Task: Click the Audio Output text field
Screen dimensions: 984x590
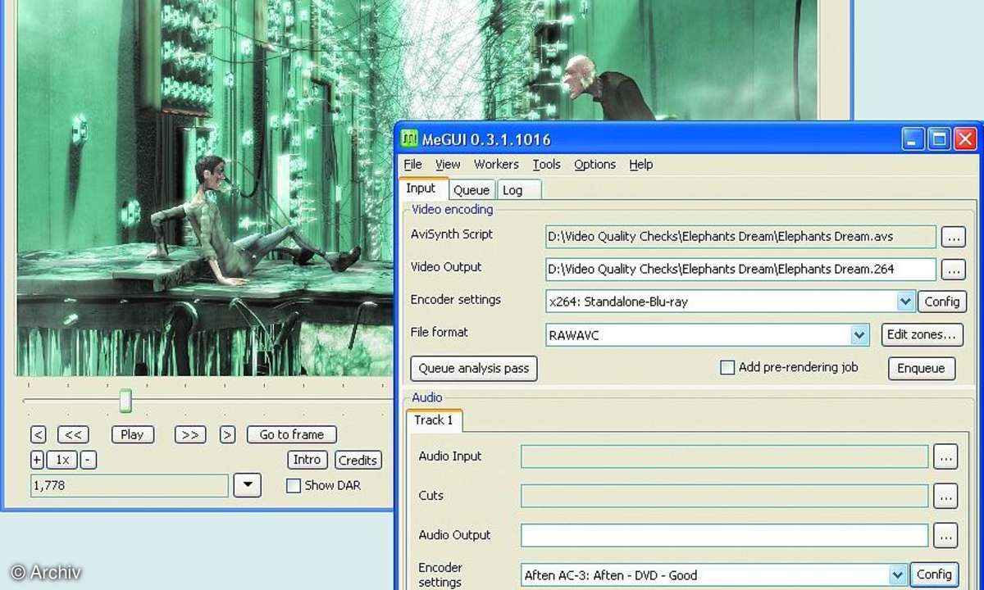Action: 725,535
